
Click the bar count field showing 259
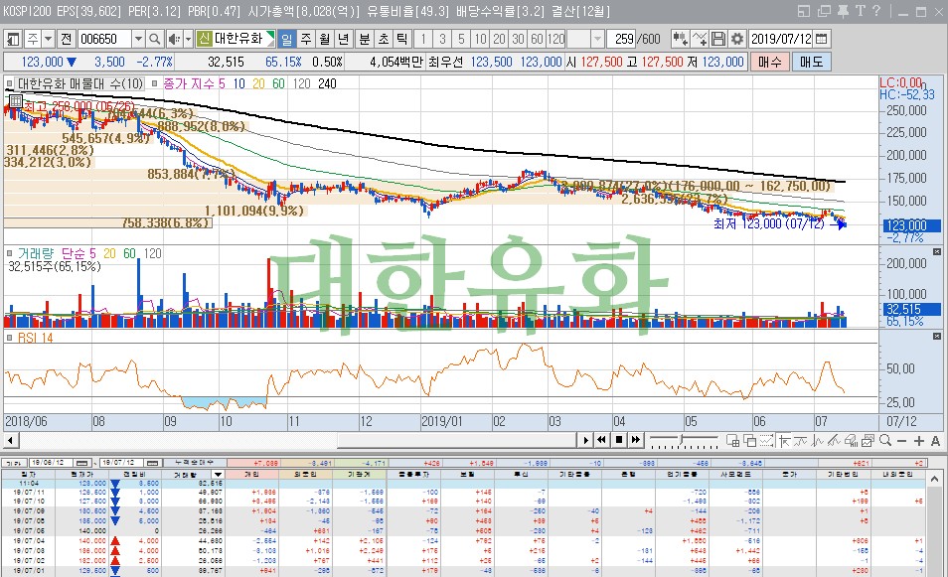[623, 40]
